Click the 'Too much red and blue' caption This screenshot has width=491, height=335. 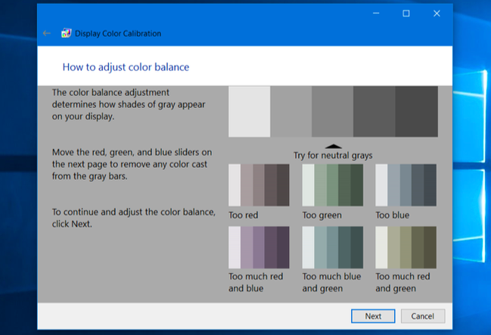pyautogui.click(x=256, y=282)
